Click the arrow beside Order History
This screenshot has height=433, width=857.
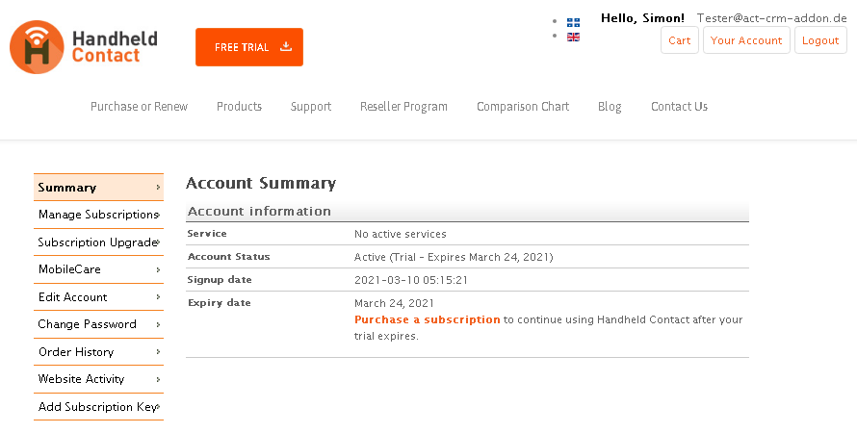coord(158,351)
